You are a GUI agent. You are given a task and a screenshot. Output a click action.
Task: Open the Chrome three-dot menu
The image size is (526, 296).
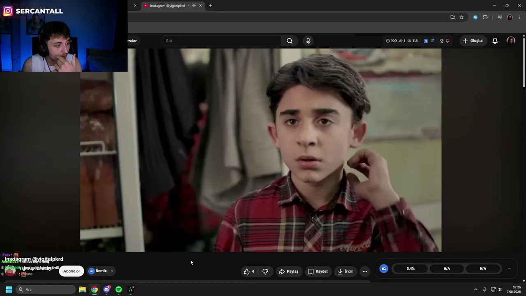(520, 17)
